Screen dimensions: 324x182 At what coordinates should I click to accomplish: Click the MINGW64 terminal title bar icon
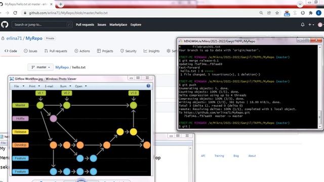(181, 41)
